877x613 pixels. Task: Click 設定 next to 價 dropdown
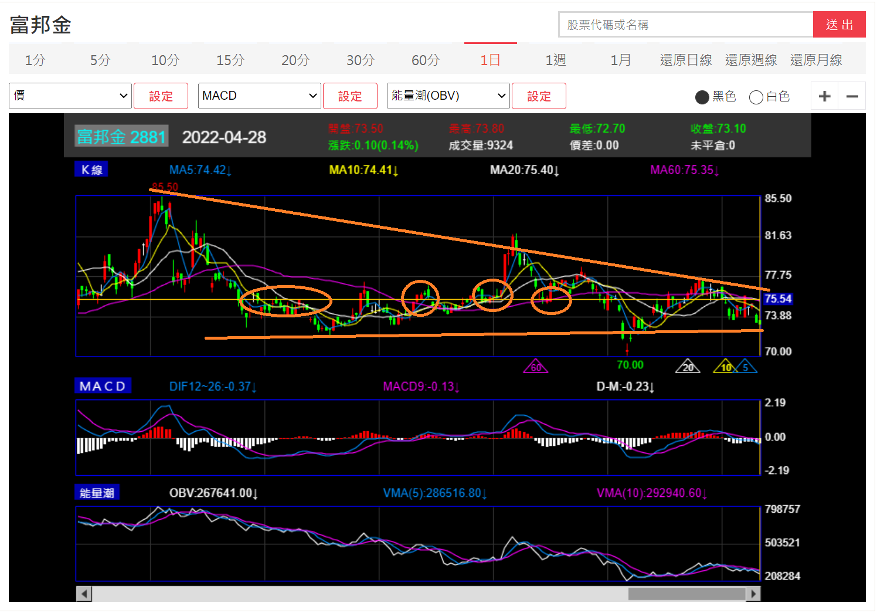(x=161, y=96)
